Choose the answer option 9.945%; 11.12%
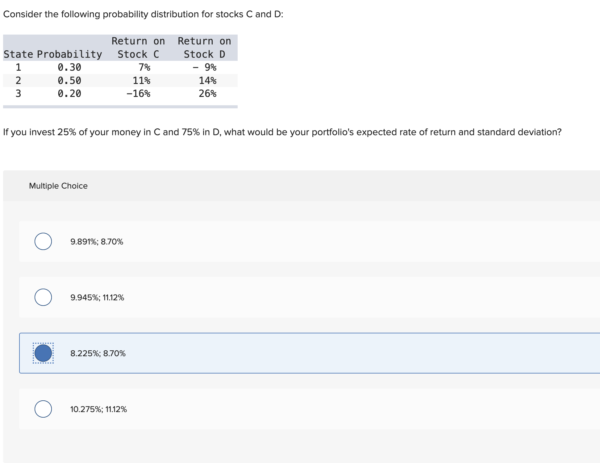Image resolution: width=600 pixels, height=463 pixels. pyautogui.click(x=97, y=298)
